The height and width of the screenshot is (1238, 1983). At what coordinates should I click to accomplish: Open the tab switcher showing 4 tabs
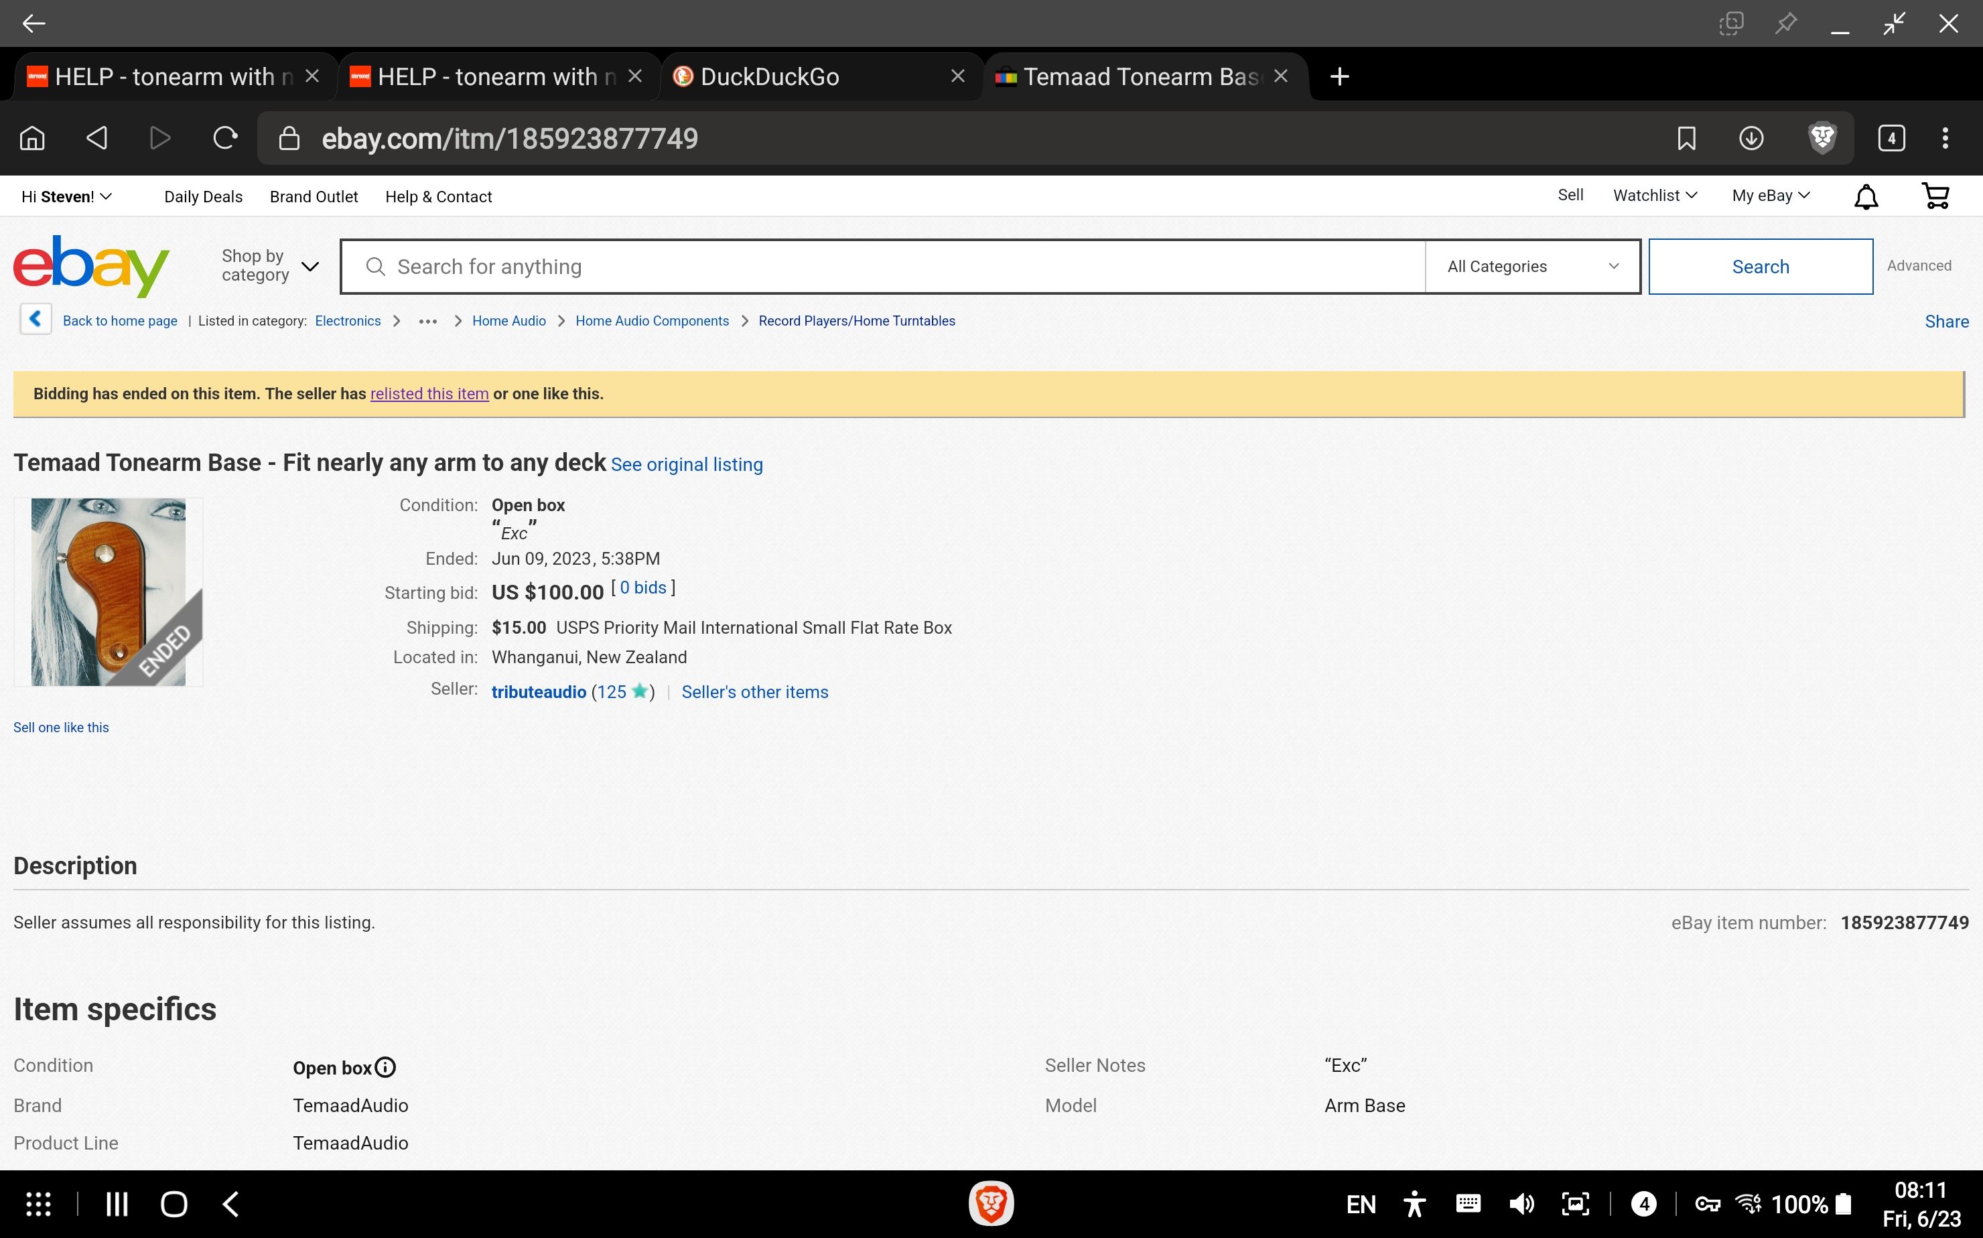point(1891,139)
